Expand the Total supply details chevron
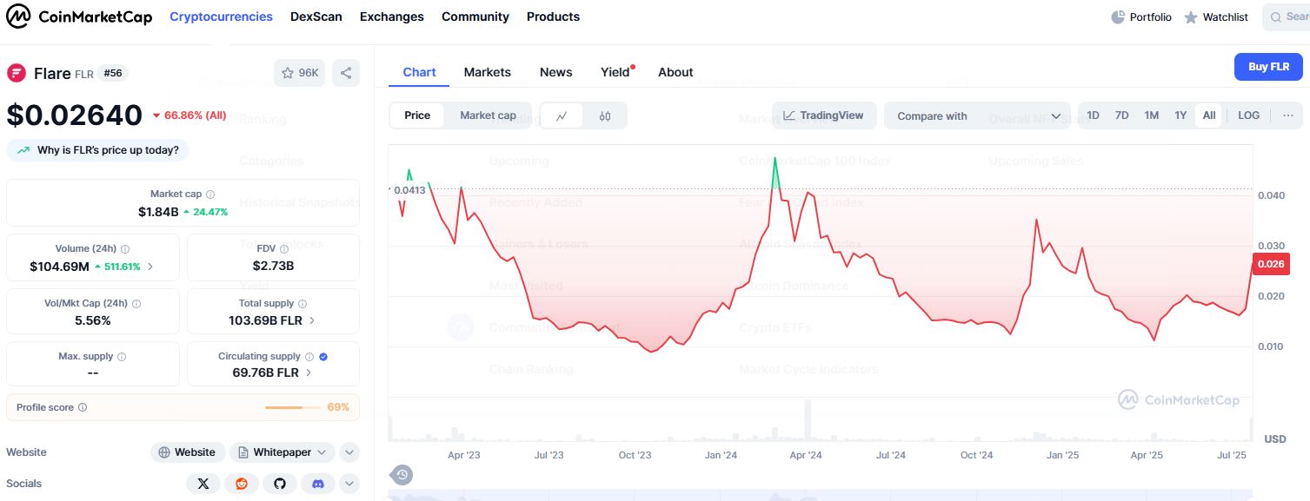 pos(312,320)
